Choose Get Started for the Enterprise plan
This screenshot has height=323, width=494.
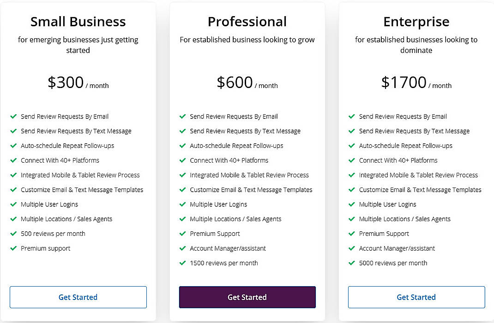click(416, 297)
